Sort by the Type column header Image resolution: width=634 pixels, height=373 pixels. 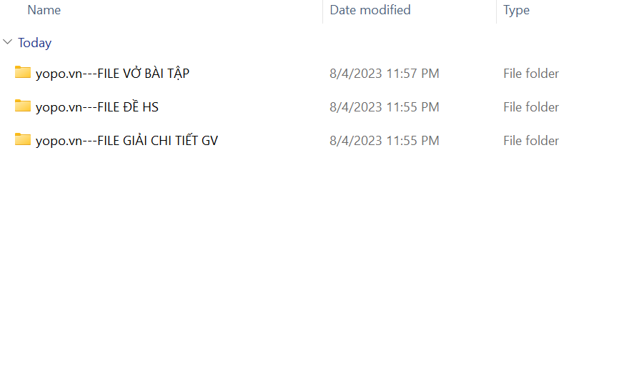pos(516,11)
